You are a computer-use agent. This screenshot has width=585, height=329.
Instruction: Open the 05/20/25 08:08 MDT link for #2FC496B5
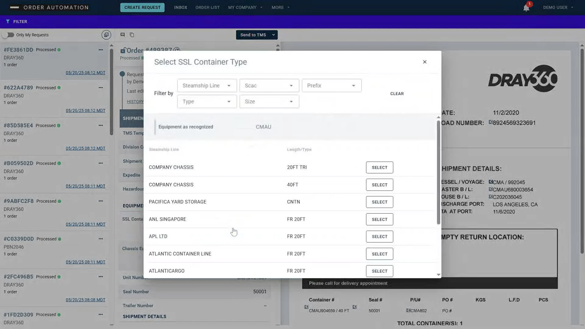pyautogui.click(x=85, y=300)
